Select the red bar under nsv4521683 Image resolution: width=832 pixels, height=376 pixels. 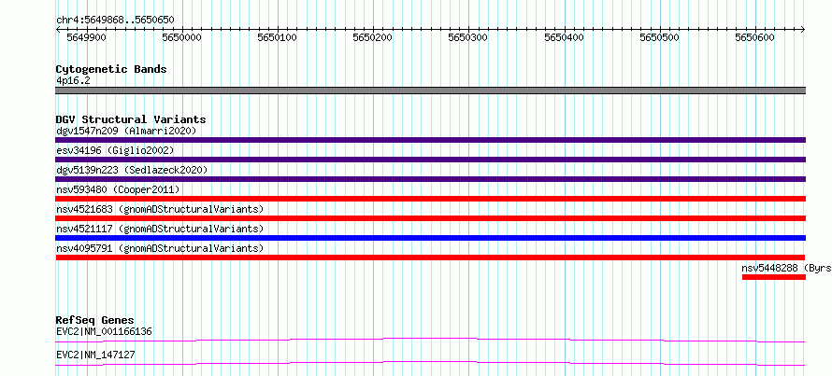click(430, 218)
